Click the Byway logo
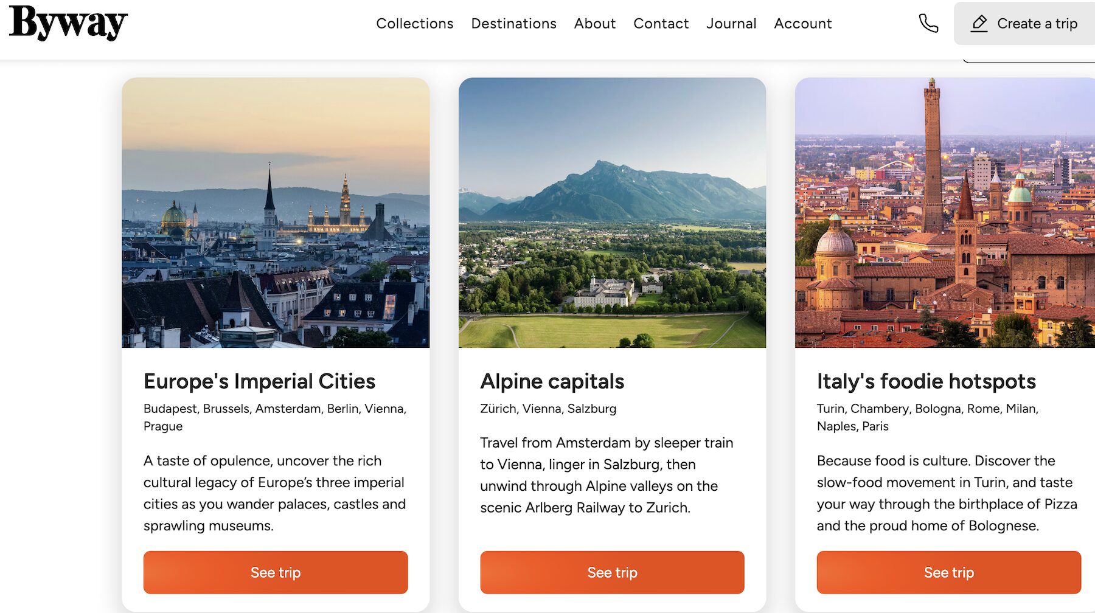Screen dimensions: 1095x613 click(68, 23)
